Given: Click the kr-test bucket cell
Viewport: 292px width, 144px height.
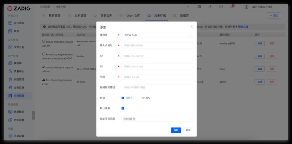Looking at the screenshot, I should pos(81,82).
